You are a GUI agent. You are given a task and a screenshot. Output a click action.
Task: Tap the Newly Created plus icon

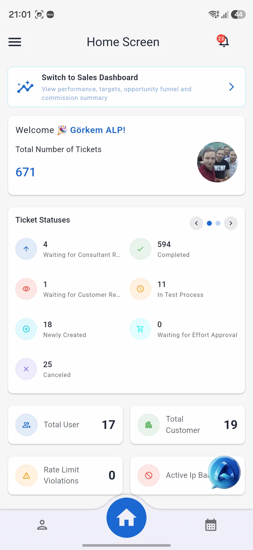[x=26, y=329]
